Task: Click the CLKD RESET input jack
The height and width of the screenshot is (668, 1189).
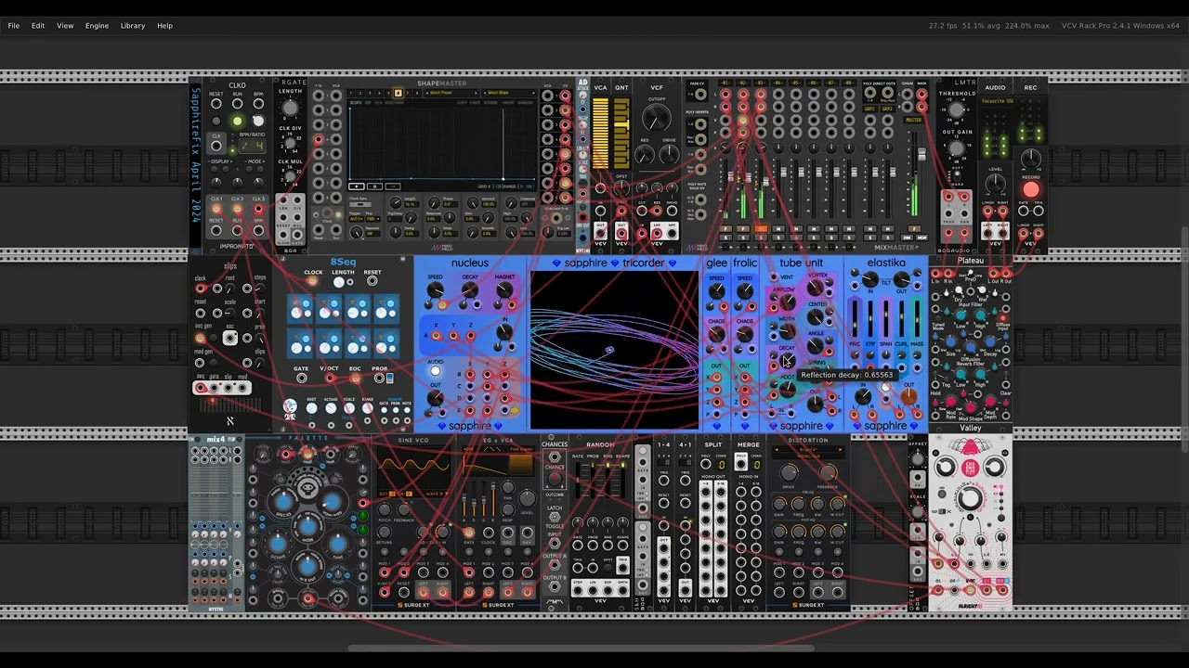Action: tap(216, 104)
